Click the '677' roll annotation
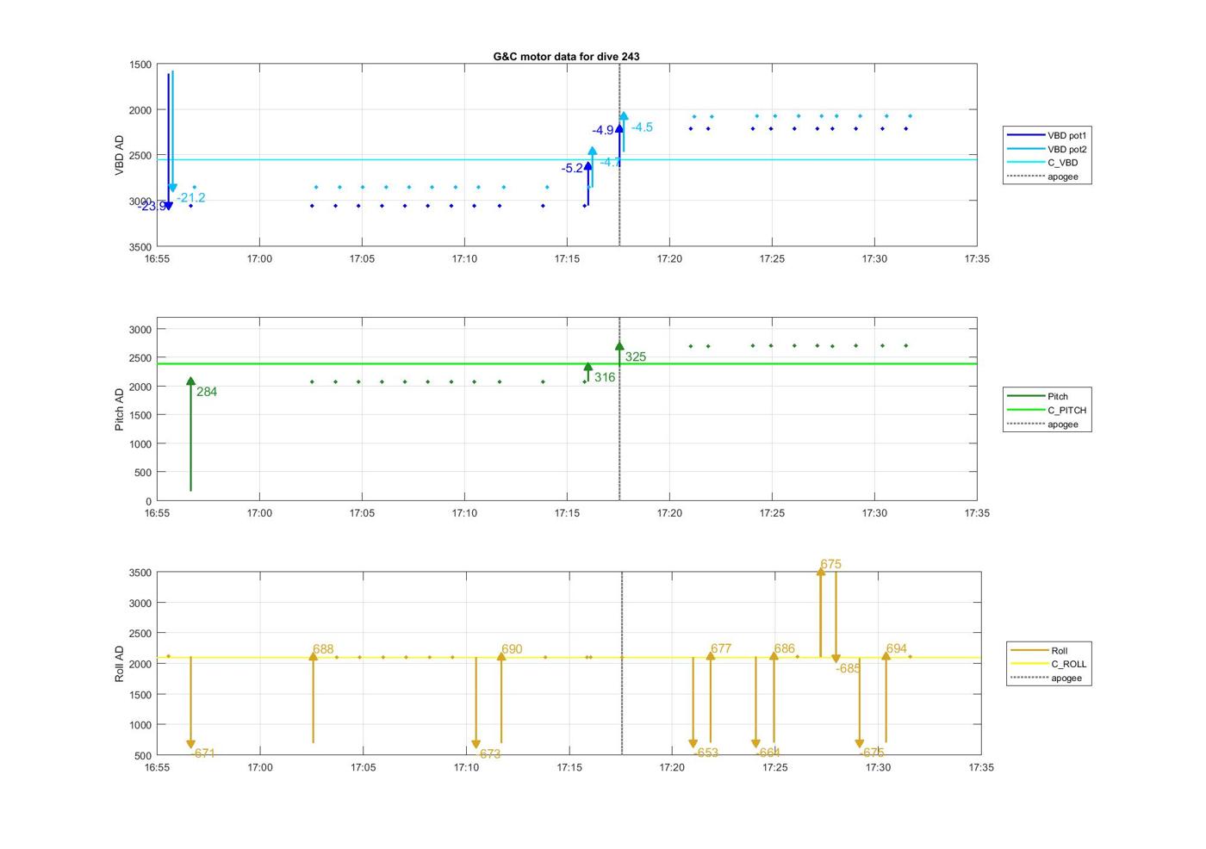The width and height of the screenshot is (1206, 849). (x=721, y=648)
